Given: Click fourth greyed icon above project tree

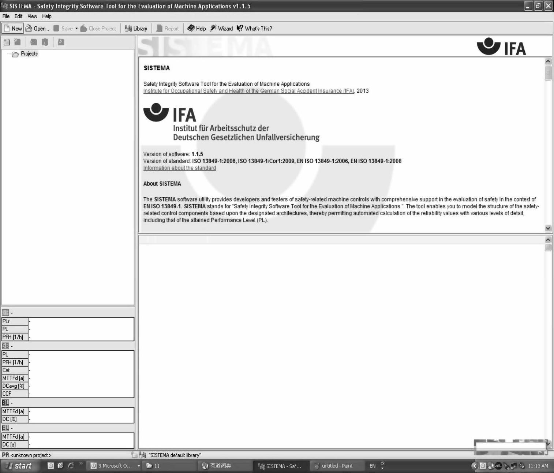Looking at the screenshot, I should 45,42.
